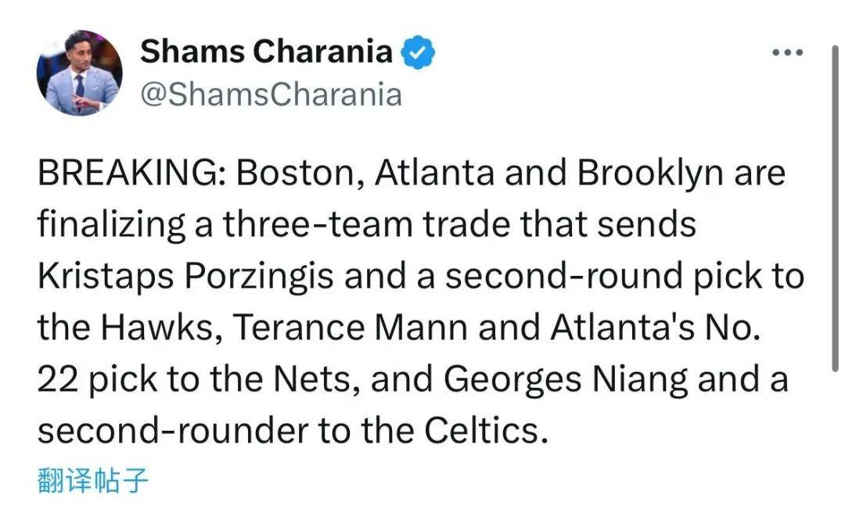845x516 pixels.
Task: Open the @ShamsCharania handle link
Action: pos(271,94)
